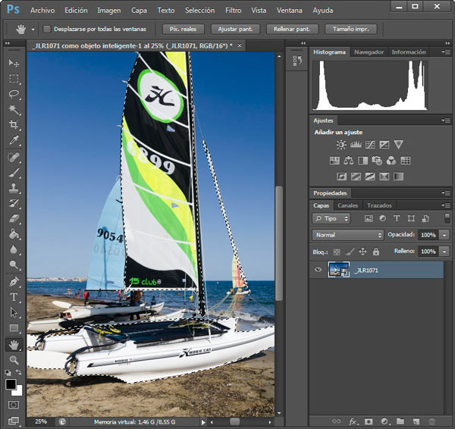Select the Magic Wand tool
This screenshot has height=429, width=455.
tap(14, 109)
